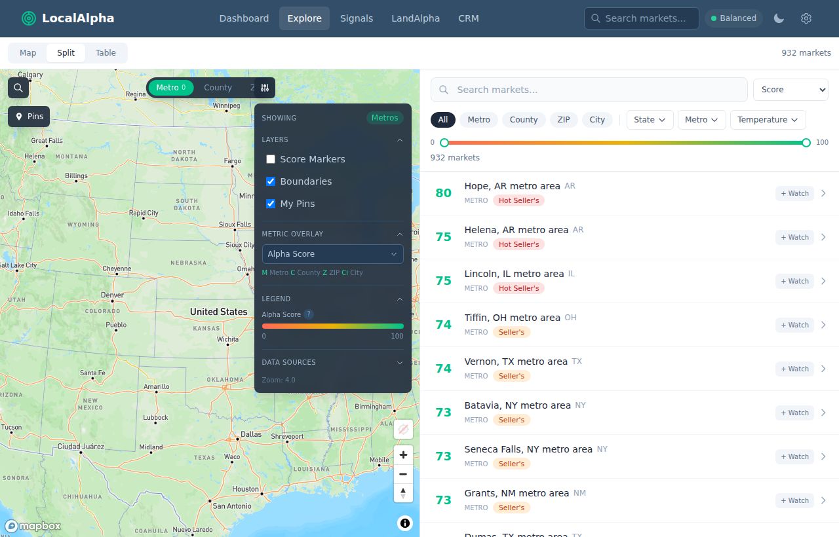839x537 pixels.
Task: Filter list by All types
Action: pyautogui.click(x=443, y=120)
